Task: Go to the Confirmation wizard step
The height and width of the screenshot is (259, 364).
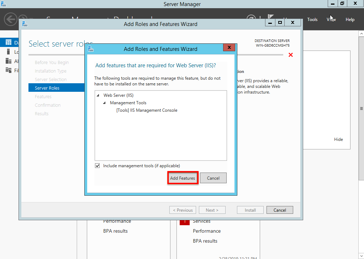Action: tap(48, 105)
